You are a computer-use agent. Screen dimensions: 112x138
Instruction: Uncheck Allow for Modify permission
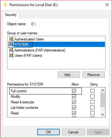pyautogui.click(x=74, y=96)
